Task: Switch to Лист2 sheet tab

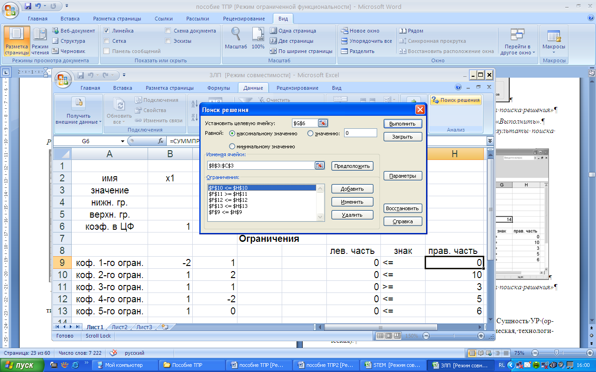Action: [119, 327]
